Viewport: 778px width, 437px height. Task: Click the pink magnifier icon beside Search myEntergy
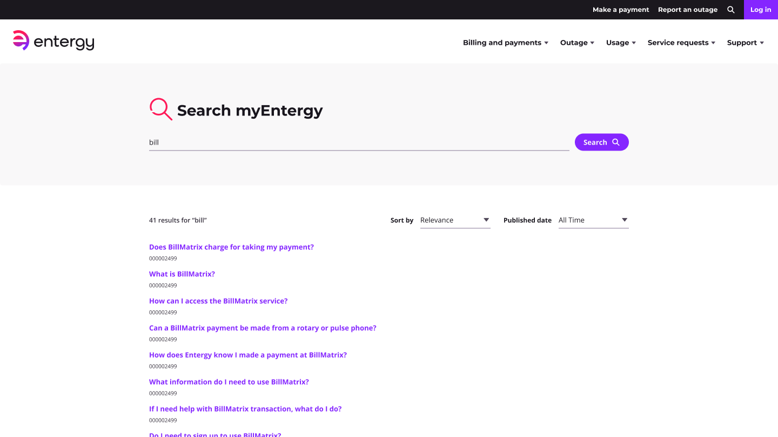click(160, 109)
